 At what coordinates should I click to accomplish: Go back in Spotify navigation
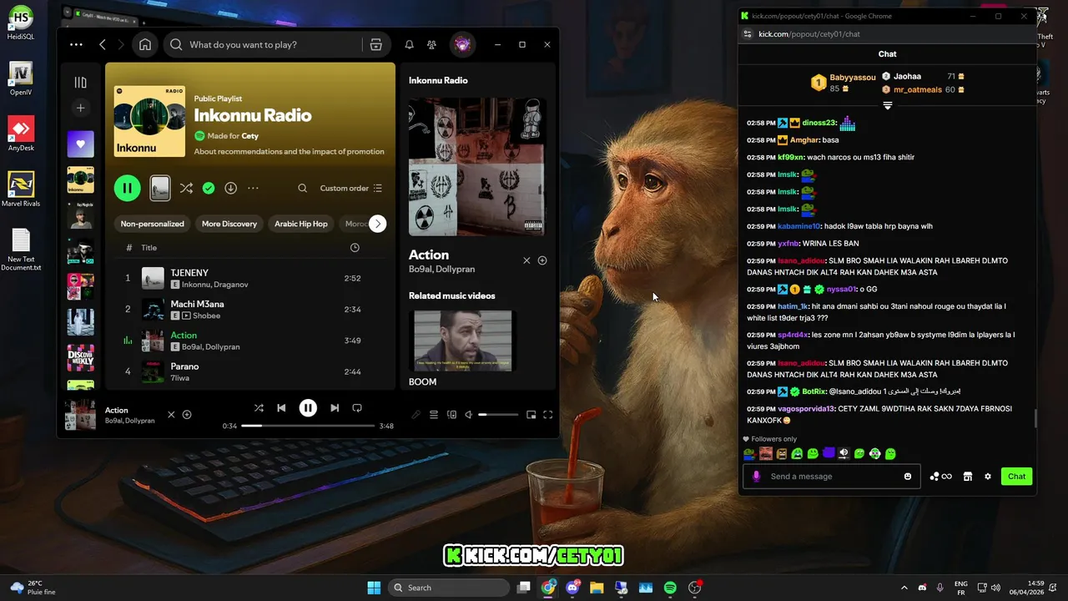coord(103,44)
